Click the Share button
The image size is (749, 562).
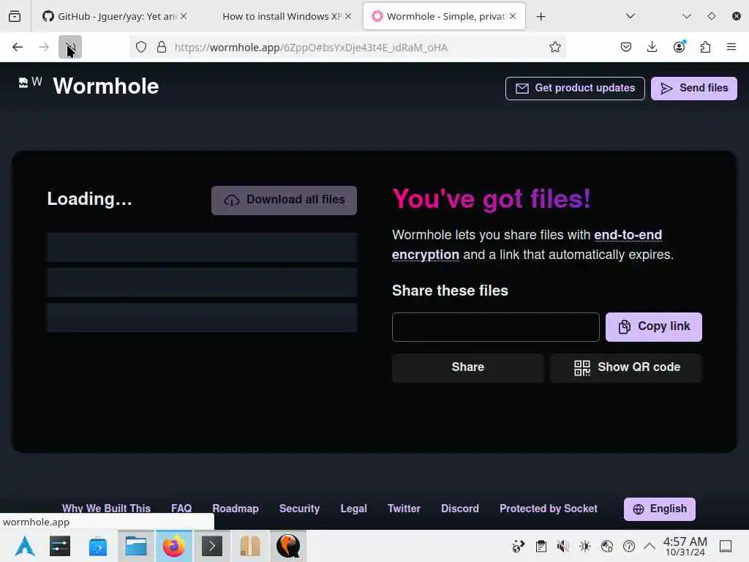point(468,367)
